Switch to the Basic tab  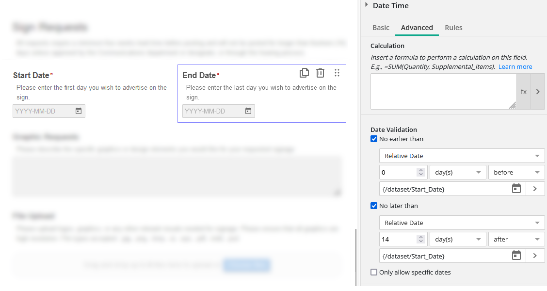(x=381, y=28)
